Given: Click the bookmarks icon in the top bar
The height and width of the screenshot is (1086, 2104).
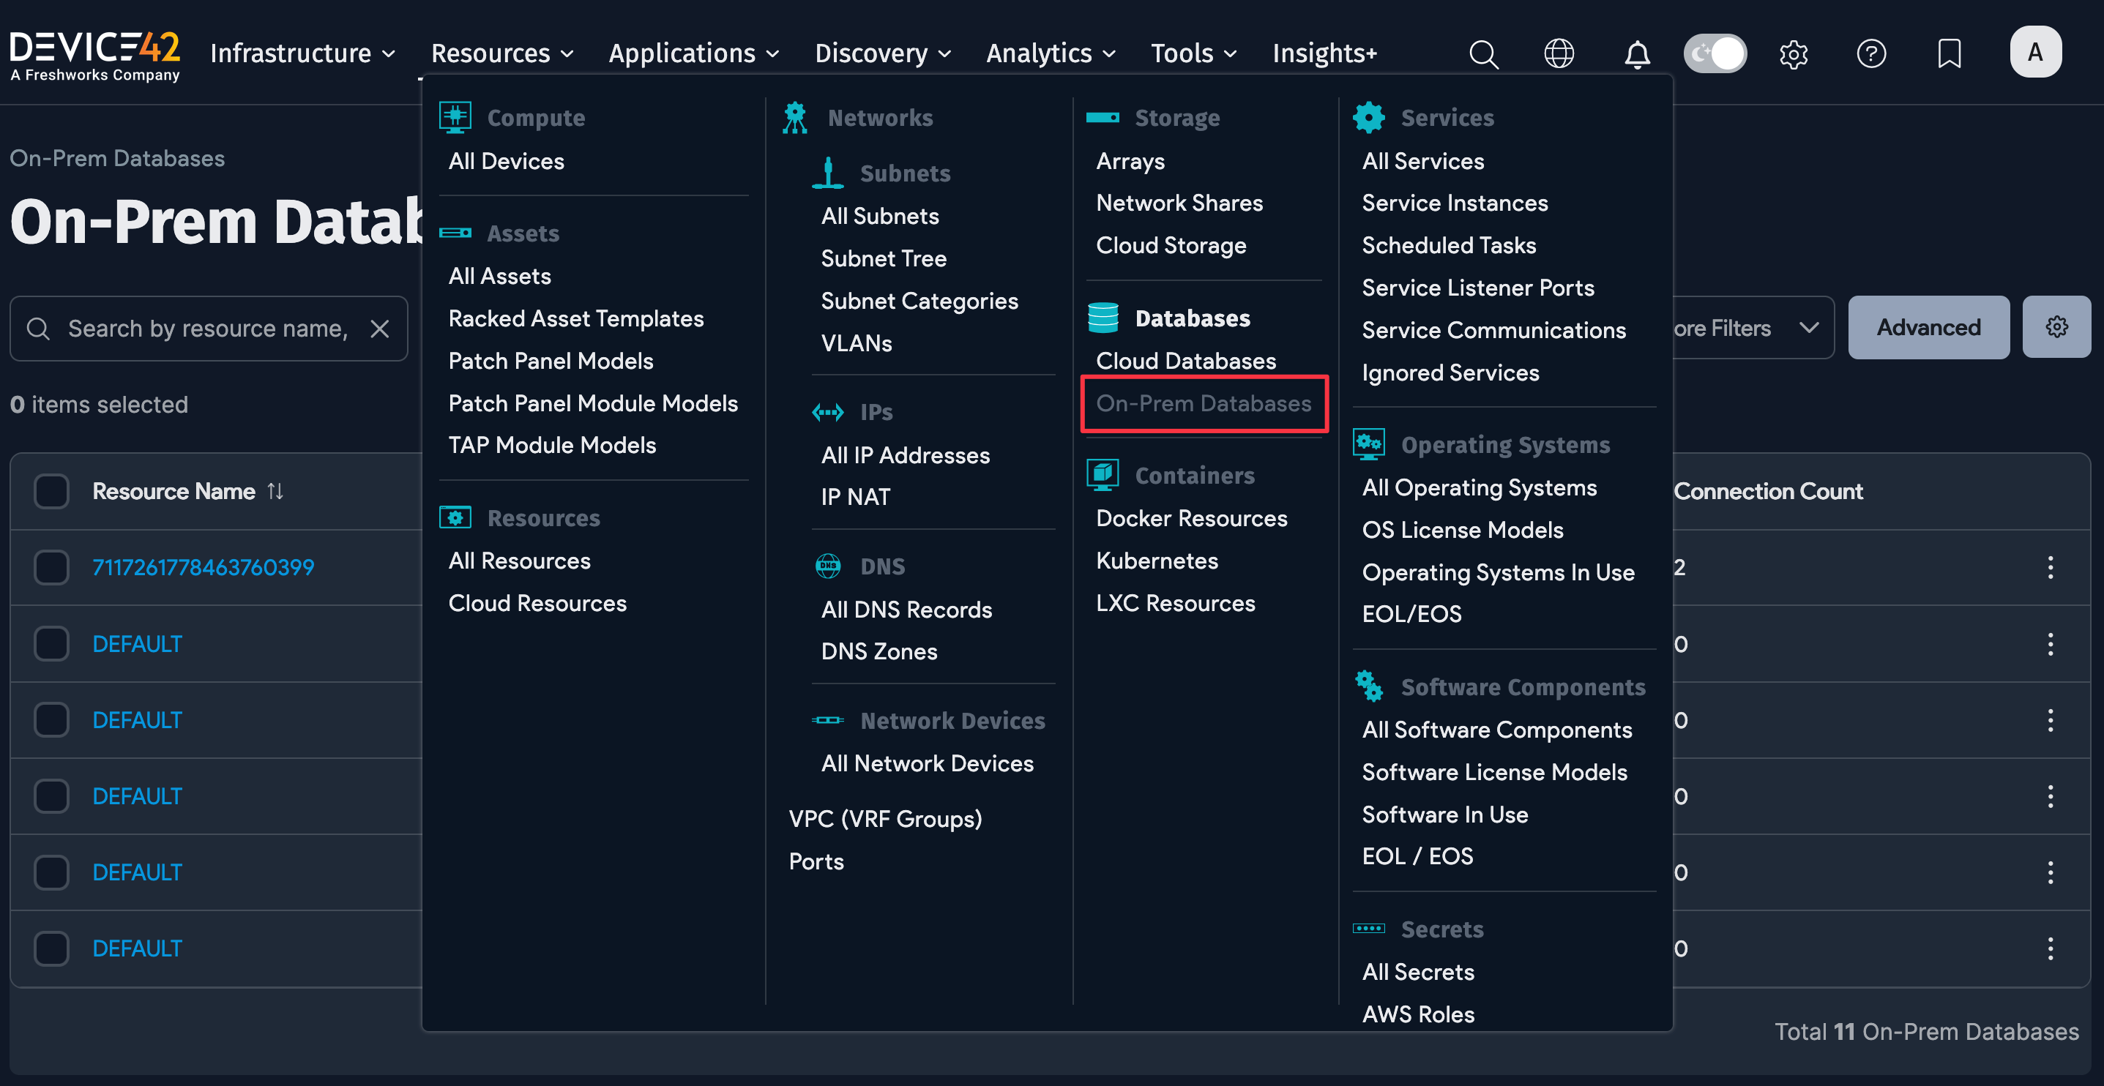Looking at the screenshot, I should pyautogui.click(x=1950, y=53).
